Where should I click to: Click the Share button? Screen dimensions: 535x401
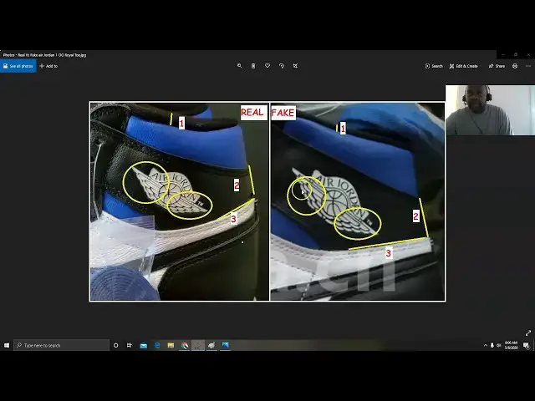(497, 66)
